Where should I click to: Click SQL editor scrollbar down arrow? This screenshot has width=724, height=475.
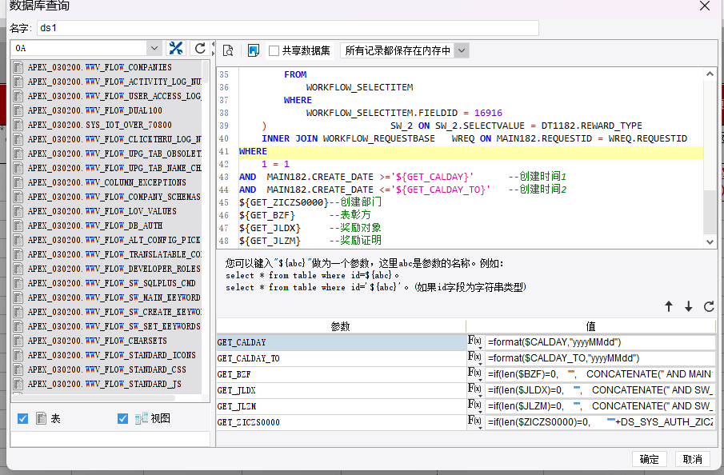click(710, 241)
